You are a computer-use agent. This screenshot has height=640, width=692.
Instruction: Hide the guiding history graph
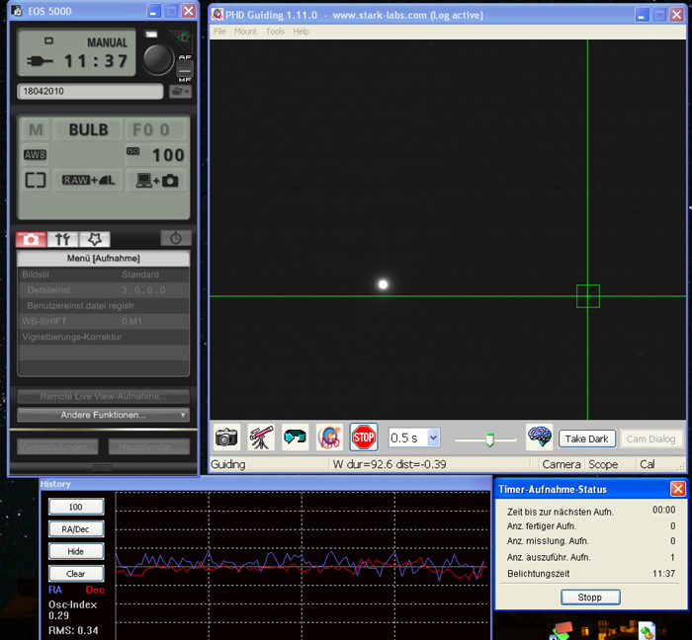(x=76, y=551)
